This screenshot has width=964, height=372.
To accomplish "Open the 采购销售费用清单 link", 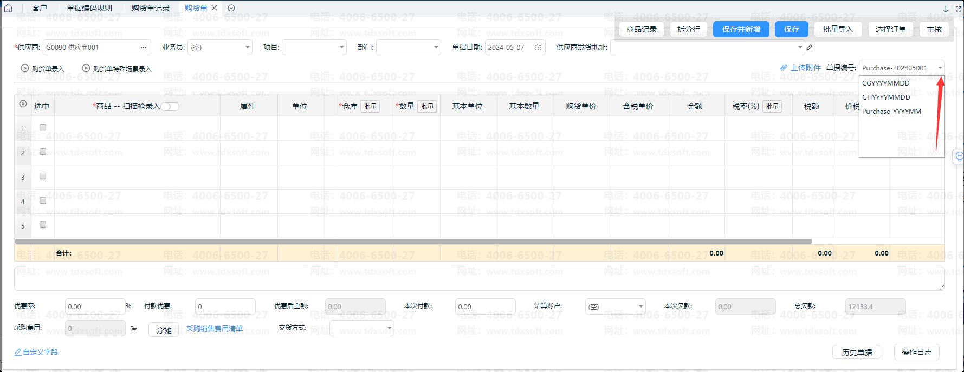I will pos(215,329).
